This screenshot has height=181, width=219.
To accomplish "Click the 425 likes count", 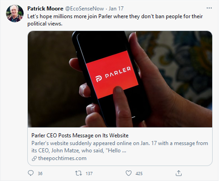I will coord(139,173).
